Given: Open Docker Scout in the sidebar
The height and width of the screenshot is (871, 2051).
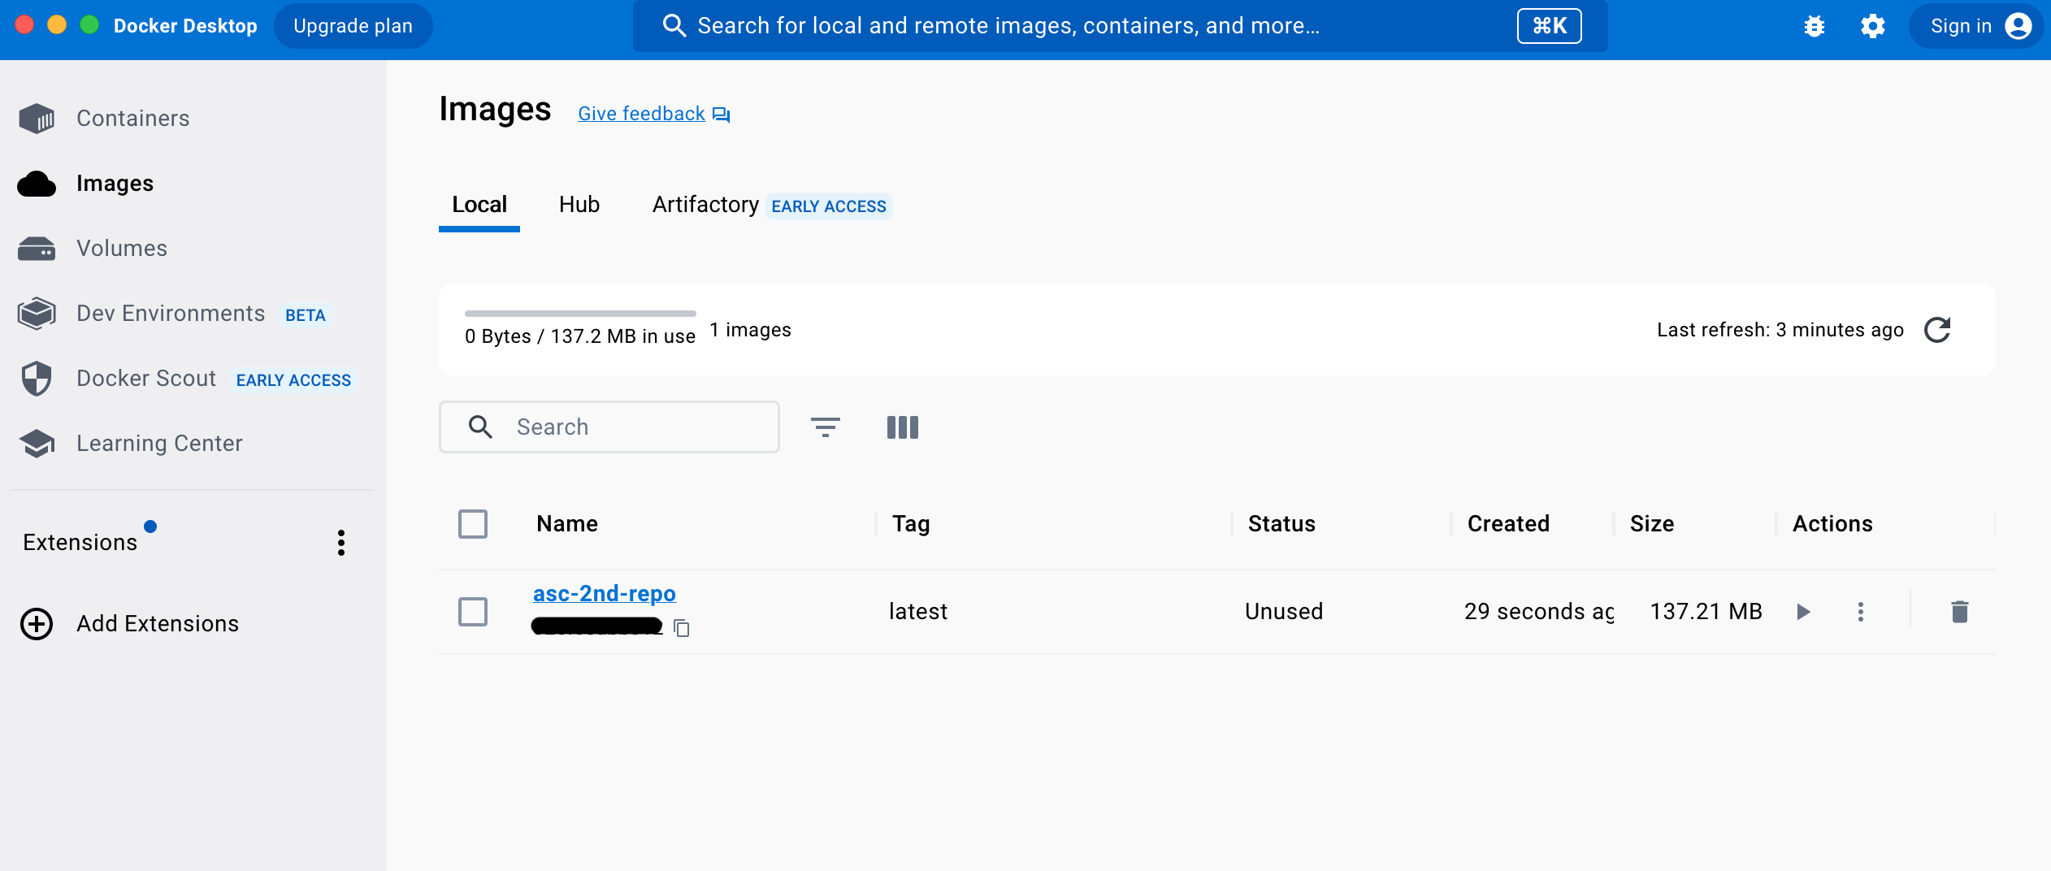Looking at the screenshot, I should coord(146,379).
